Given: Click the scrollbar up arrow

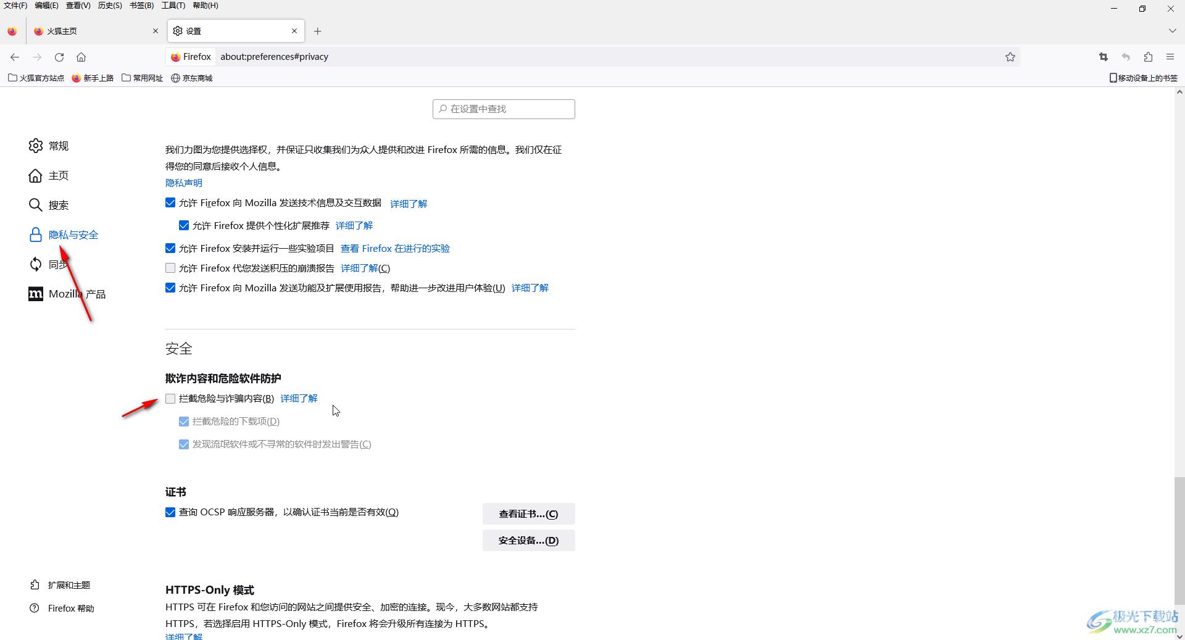Looking at the screenshot, I should pos(1179,92).
